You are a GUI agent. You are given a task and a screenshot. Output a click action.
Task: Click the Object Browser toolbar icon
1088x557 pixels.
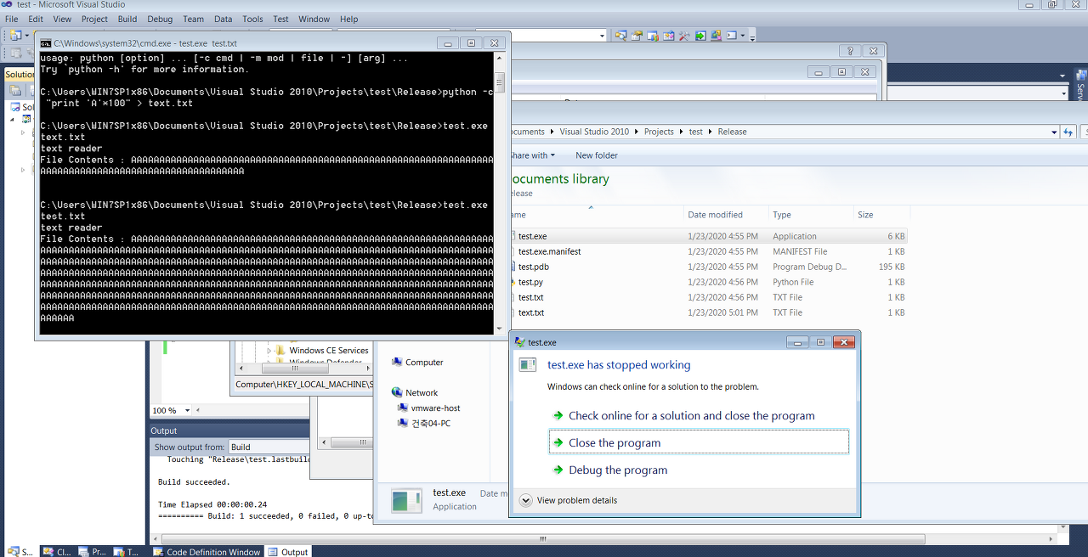tap(668, 36)
